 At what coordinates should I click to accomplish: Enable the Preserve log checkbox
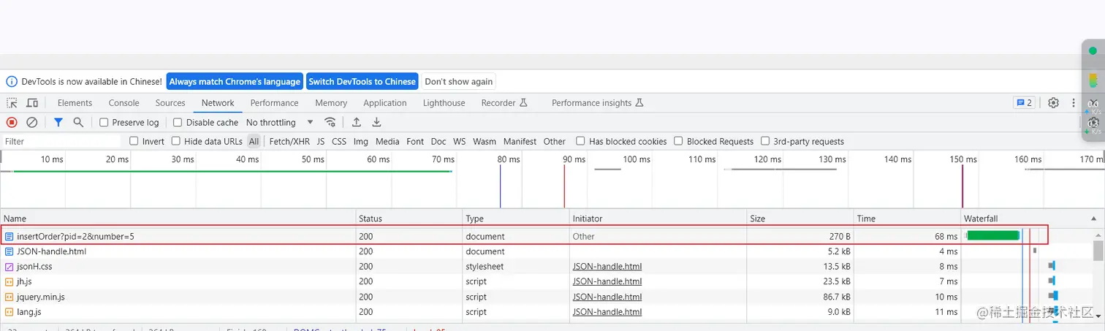[105, 123]
